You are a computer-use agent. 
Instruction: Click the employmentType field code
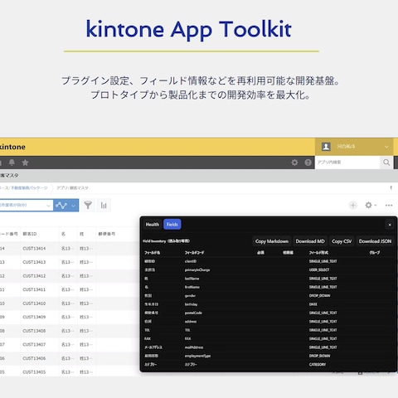point(197,356)
